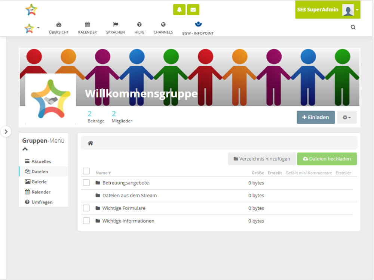Image resolution: width=374 pixels, height=280 pixels.
Task: Collapse the Gruppen-Menü panel
Action: 25,149
